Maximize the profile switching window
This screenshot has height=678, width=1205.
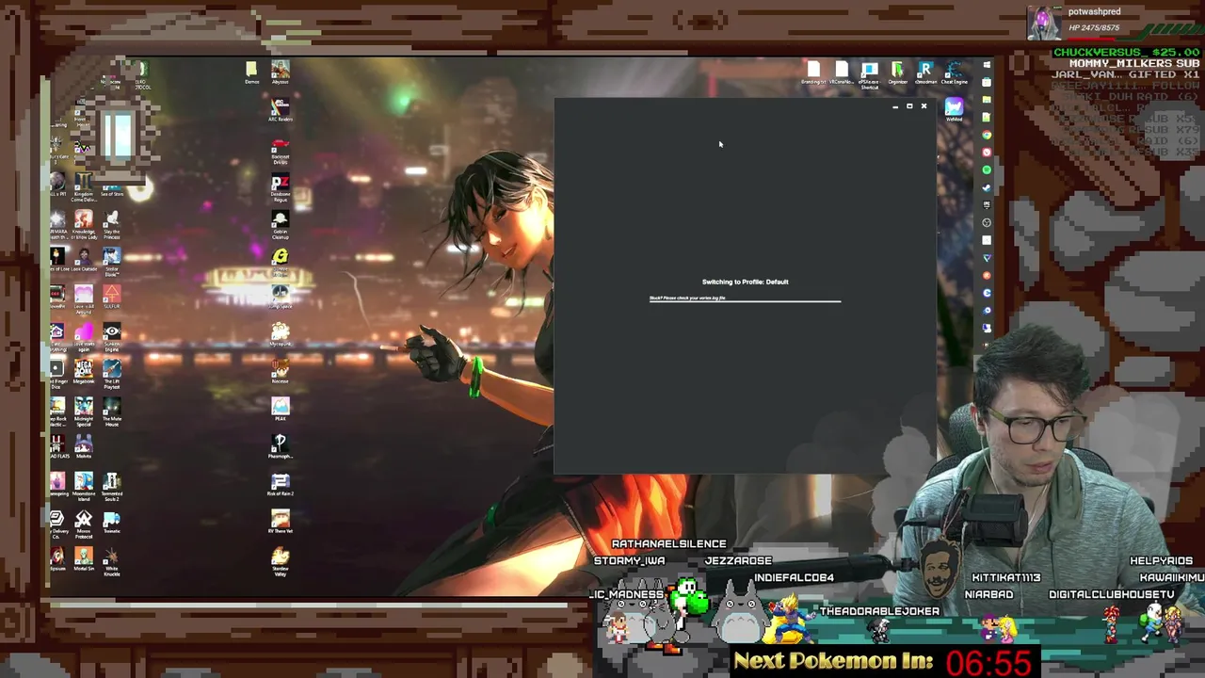909,106
